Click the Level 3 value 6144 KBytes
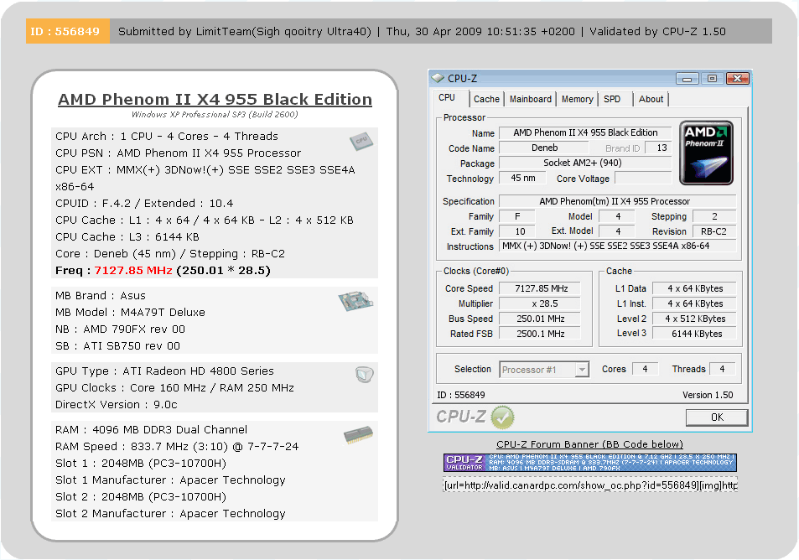This screenshot has height=560, width=799. click(x=694, y=334)
